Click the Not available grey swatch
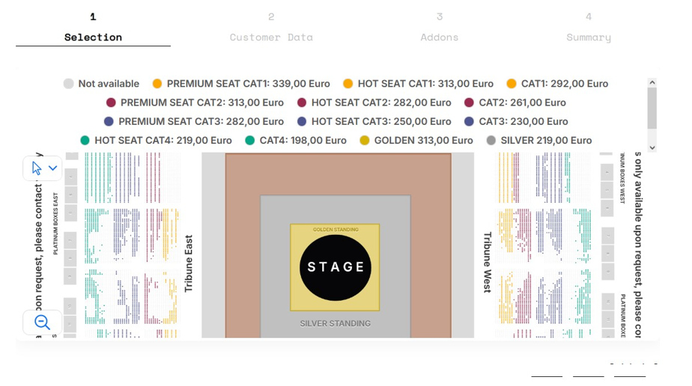The height and width of the screenshot is (386, 692). [x=68, y=84]
